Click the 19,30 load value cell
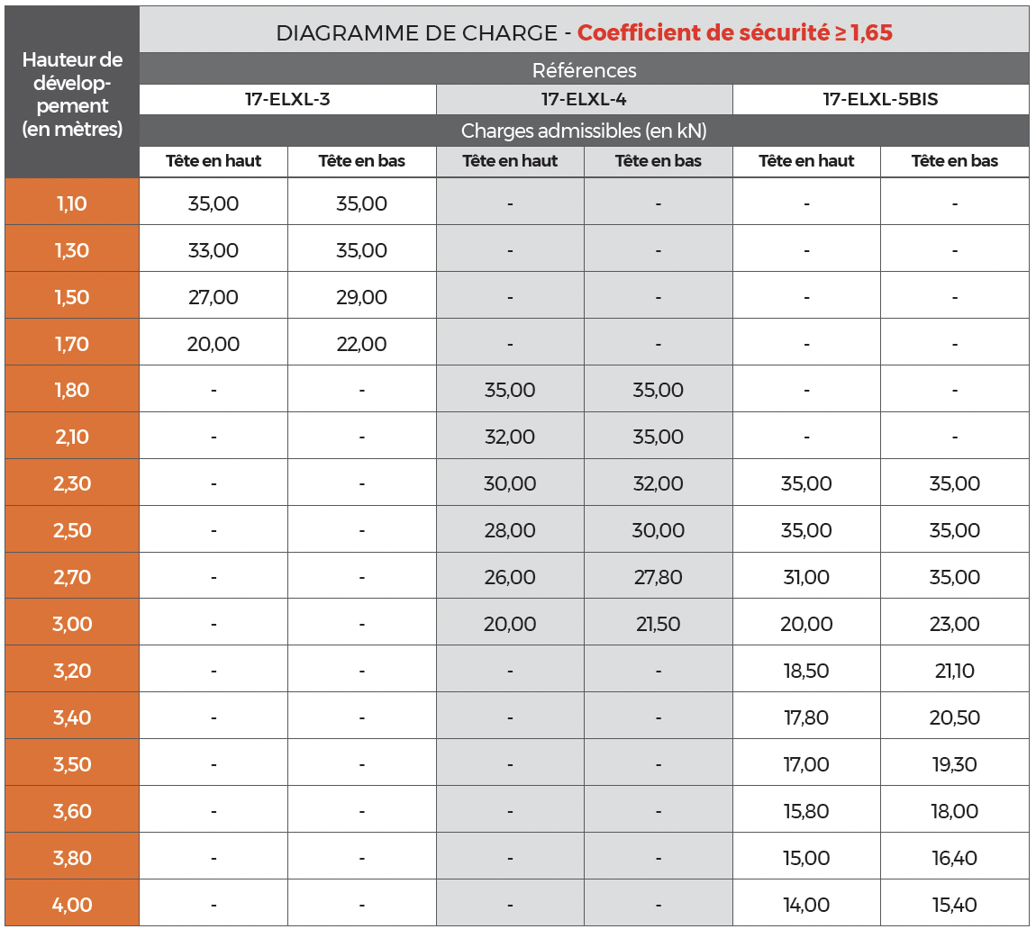Image resolution: width=1036 pixels, height=929 pixels. (954, 764)
